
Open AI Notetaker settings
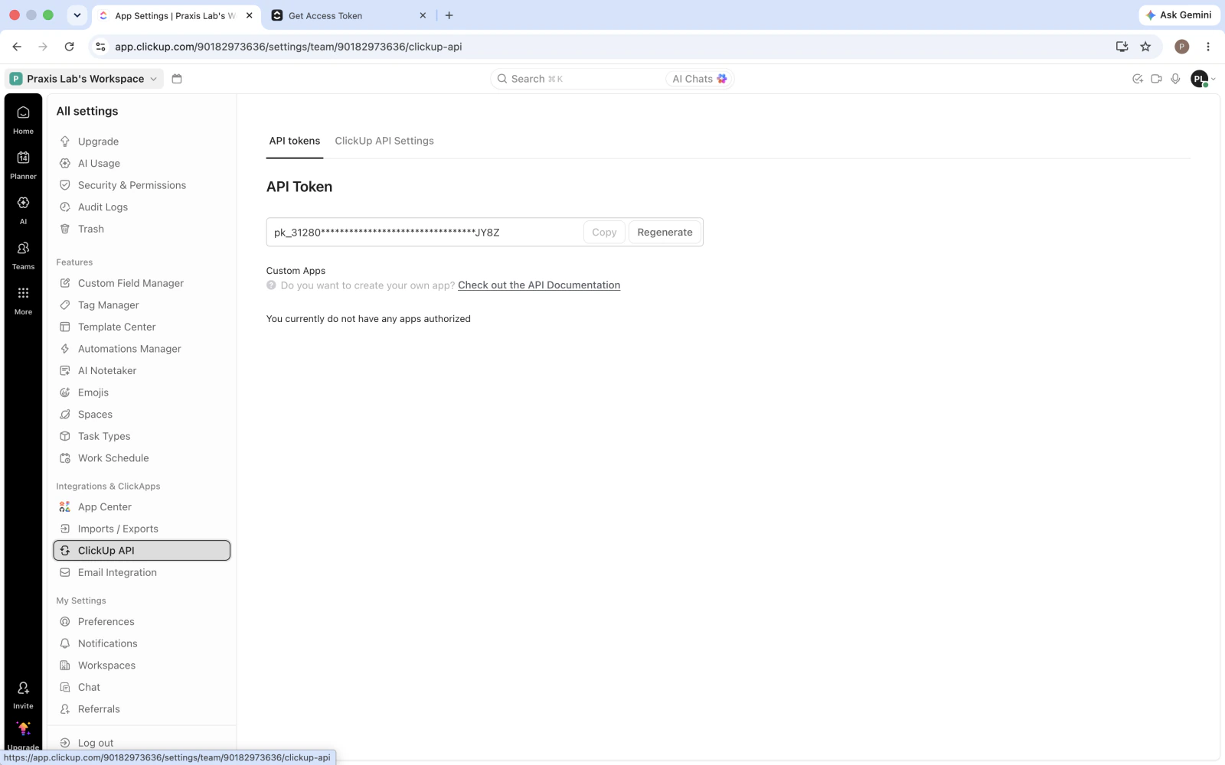[x=141, y=370]
